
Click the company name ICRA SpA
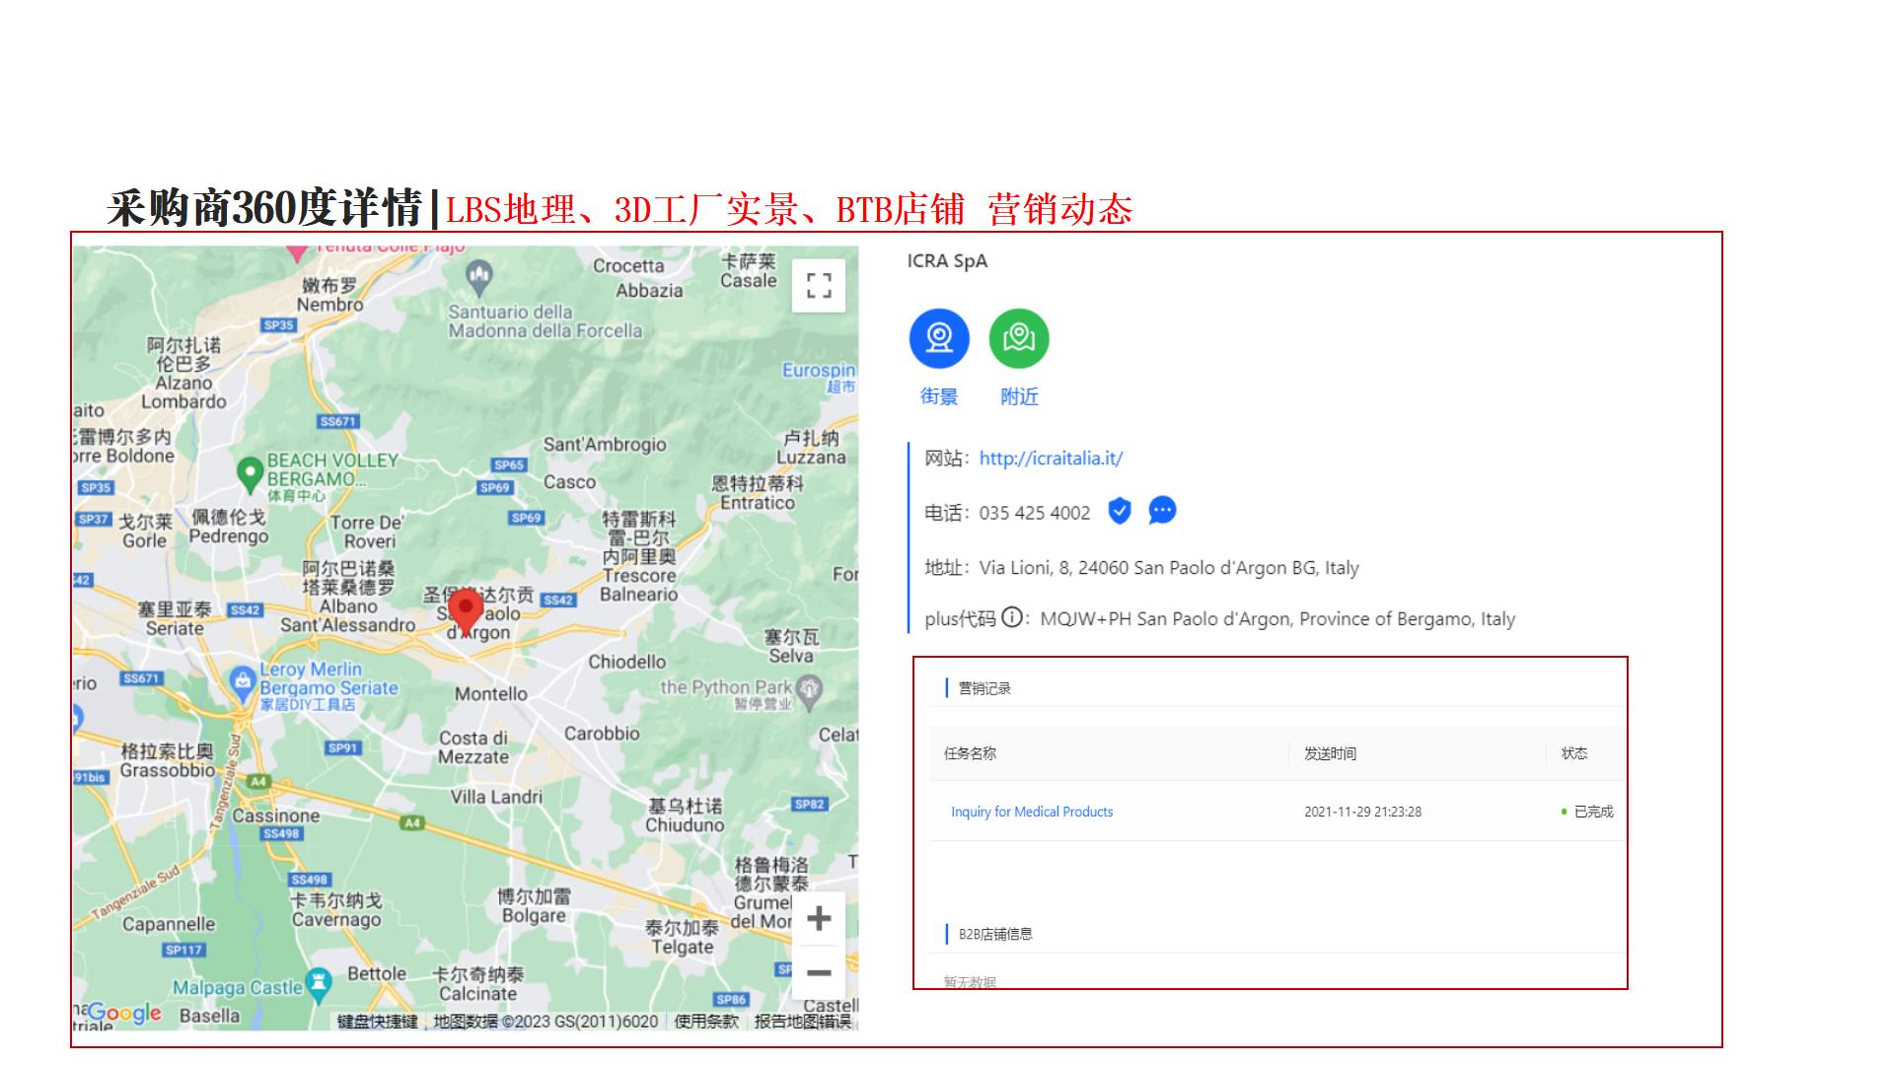(x=947, y=261)
